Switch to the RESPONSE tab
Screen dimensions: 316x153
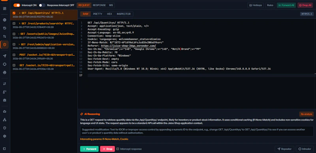pyautogui.click(x=99, y=5)
